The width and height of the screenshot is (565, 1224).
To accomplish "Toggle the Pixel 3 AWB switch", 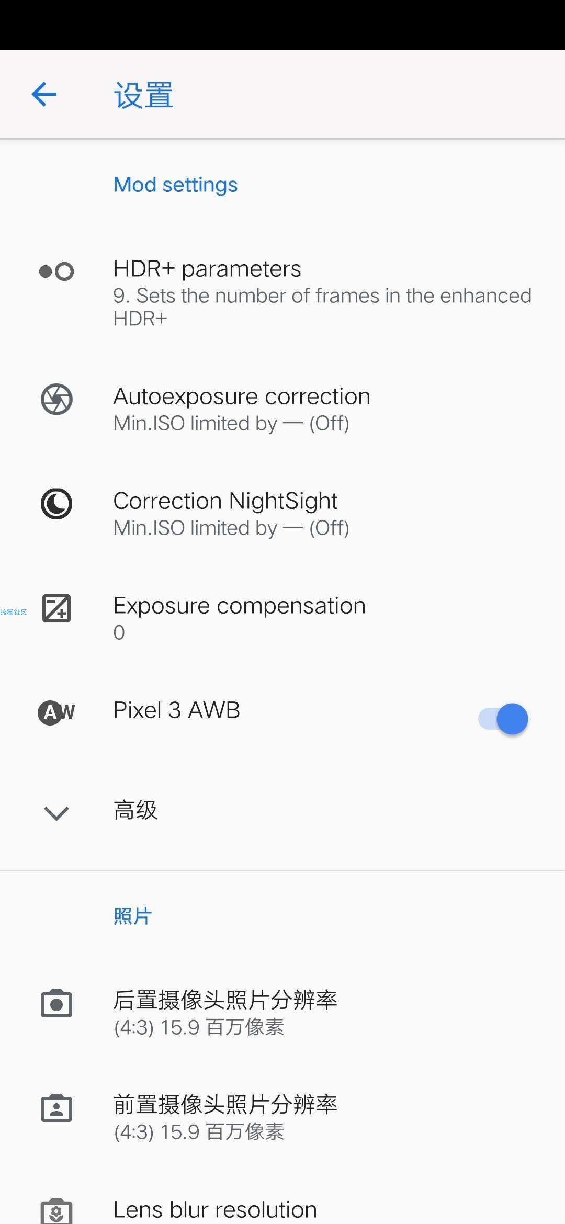I will tap(503, 719).
